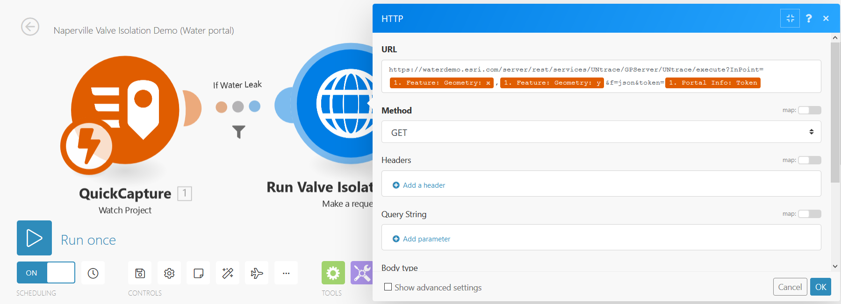Toggle the Headers map switch
Viewport: 841px width, 304px height.
pos(809,160)
